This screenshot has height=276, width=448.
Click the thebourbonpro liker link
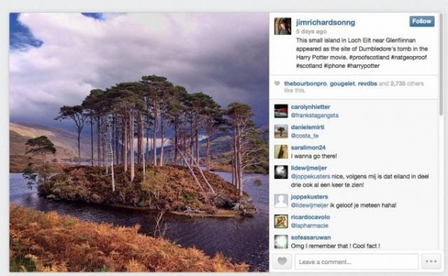[x=305, y=84]
